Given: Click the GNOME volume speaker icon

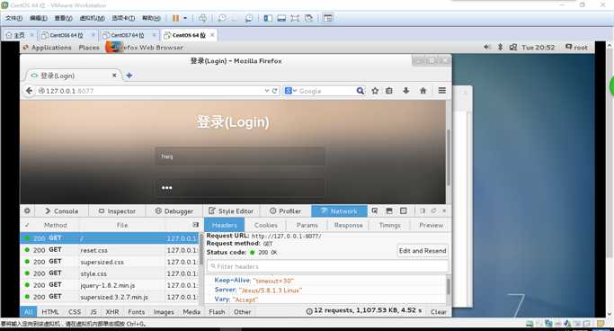Looking at the screenshot, I should tap(486, 47).
